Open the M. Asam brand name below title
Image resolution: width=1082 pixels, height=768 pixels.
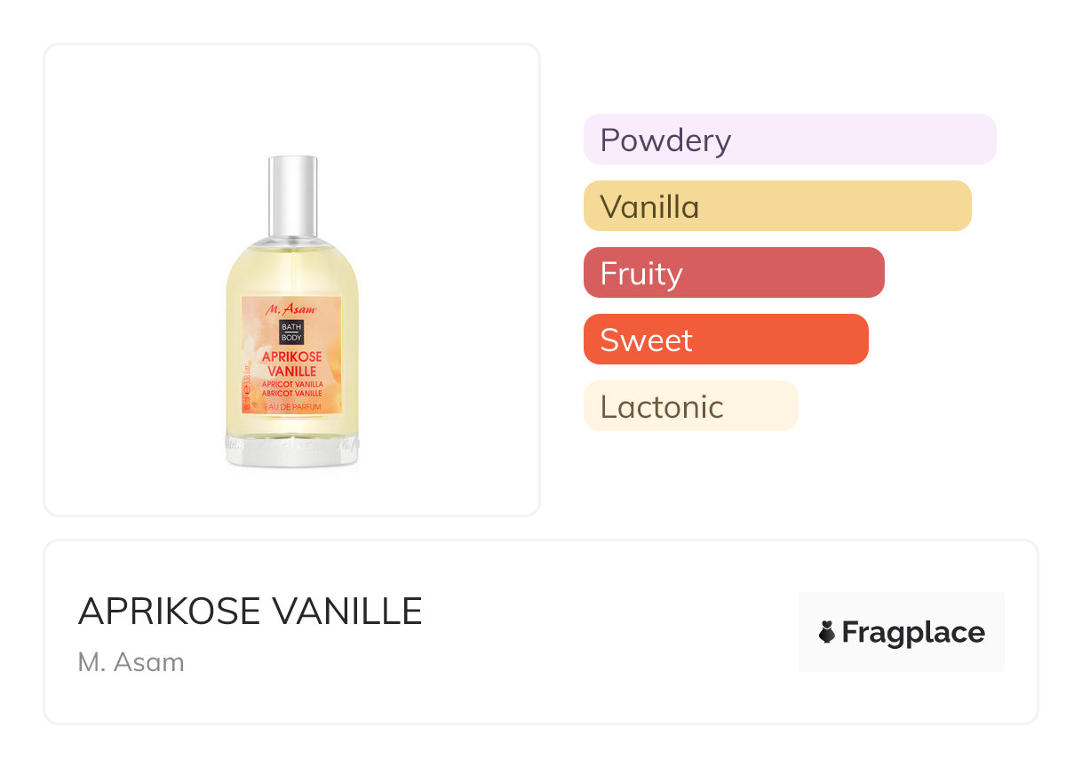(x=131, y=662)
